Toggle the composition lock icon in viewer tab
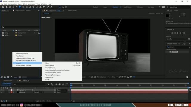 click(x=47, y=10)
